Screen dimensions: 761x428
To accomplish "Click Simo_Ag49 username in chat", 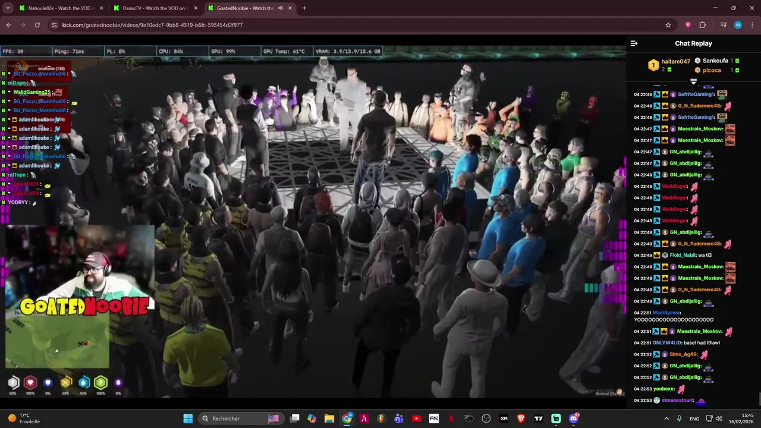I will [684, 354].
